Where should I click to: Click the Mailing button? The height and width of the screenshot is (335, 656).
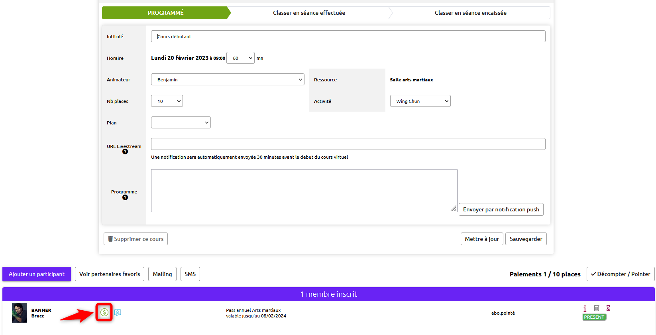pyautogui.click(x=162, y=274)
